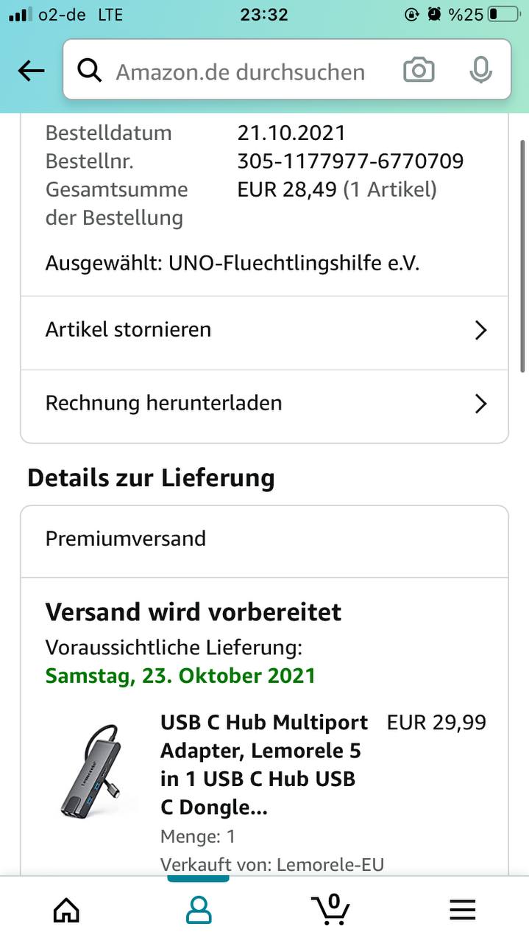
Task: Select Artikel stornieren option
Action: (x=264, y=330)
